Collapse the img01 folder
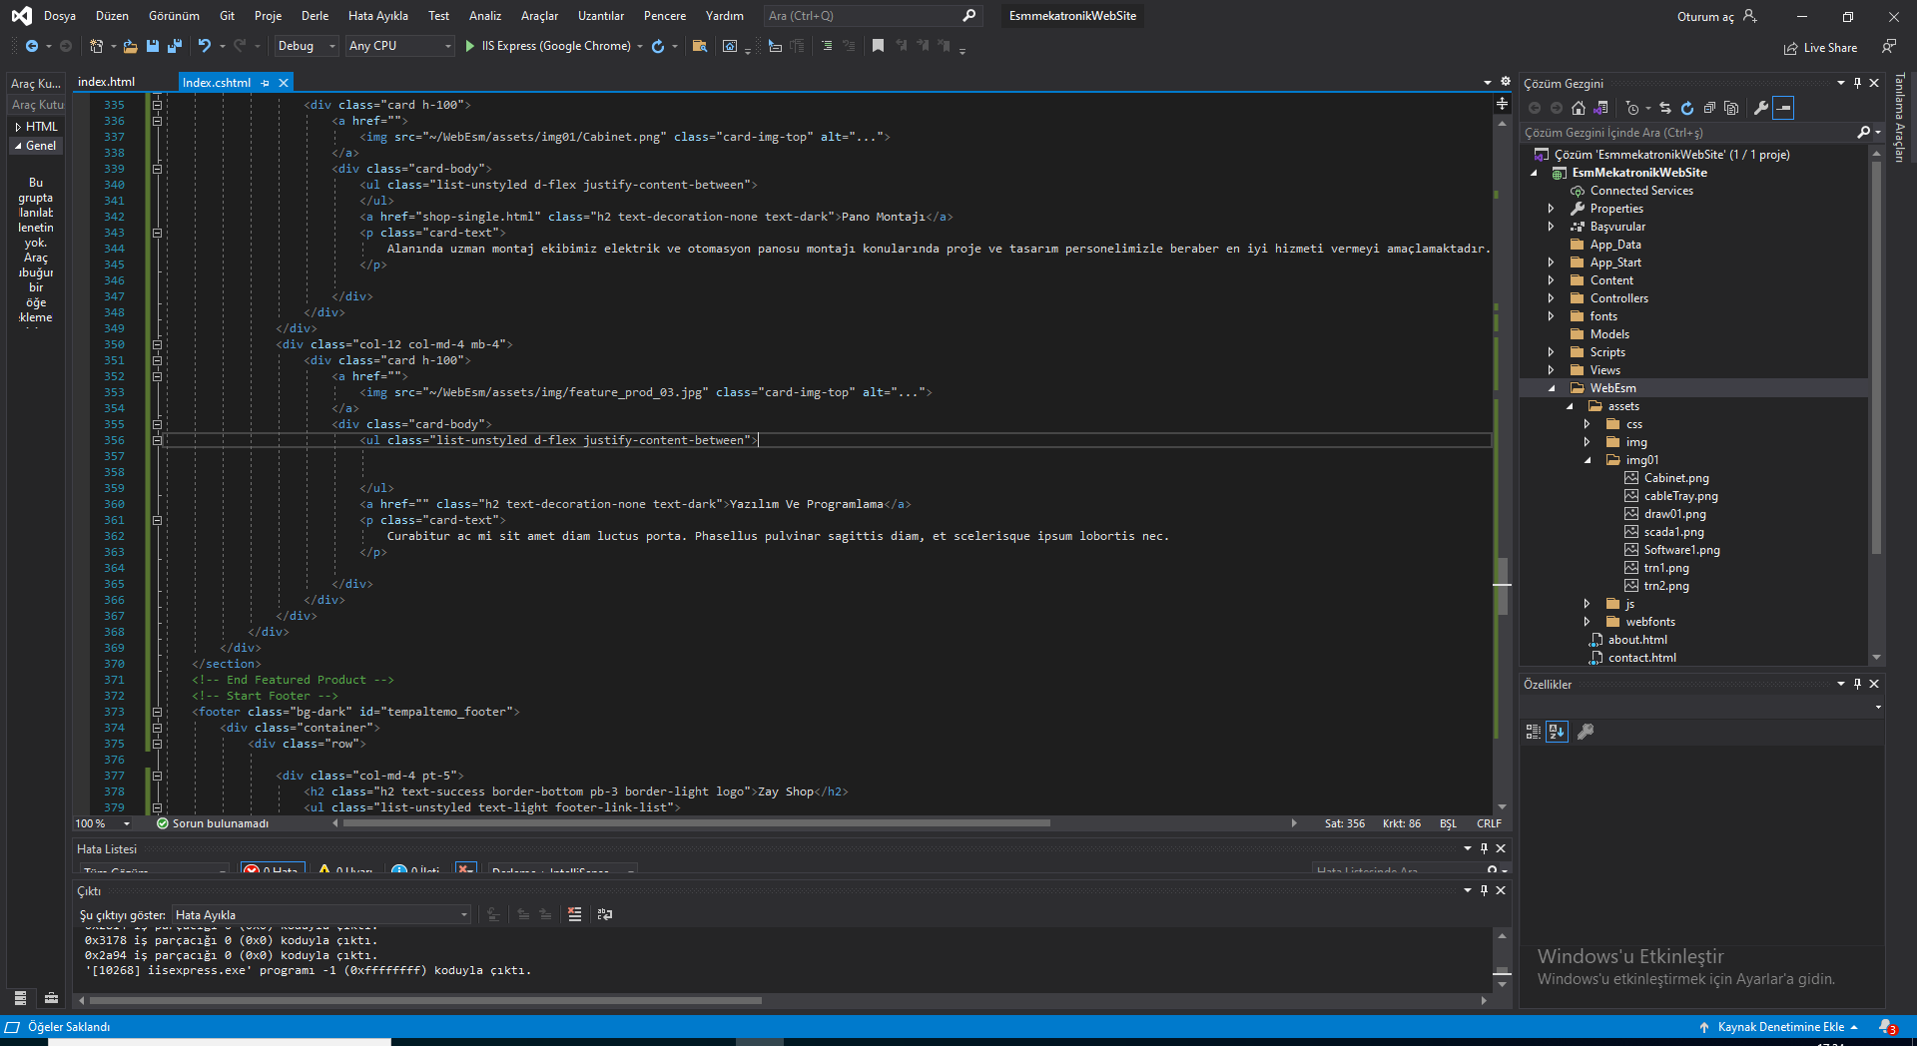 coord(1587,460)
